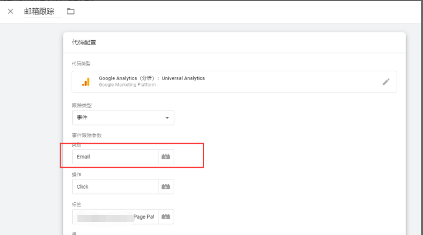The image size is (423, 235).
Task: Click the pencil icon to edit tag type
Action: (x=385, y=82)
